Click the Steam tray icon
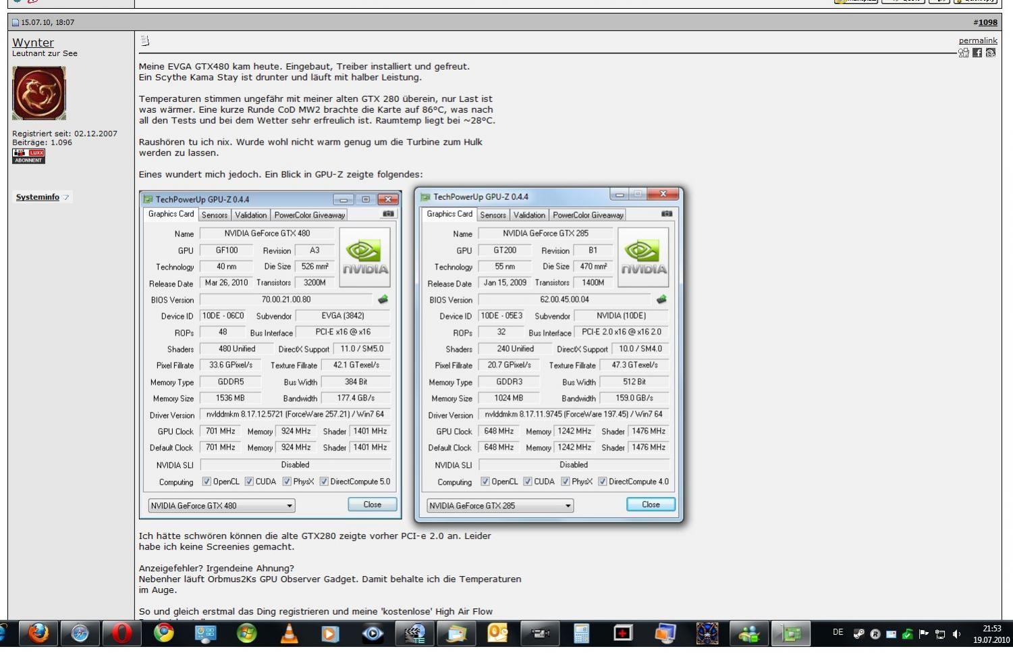Viewport: 1013px width, 653px height. 858,633
